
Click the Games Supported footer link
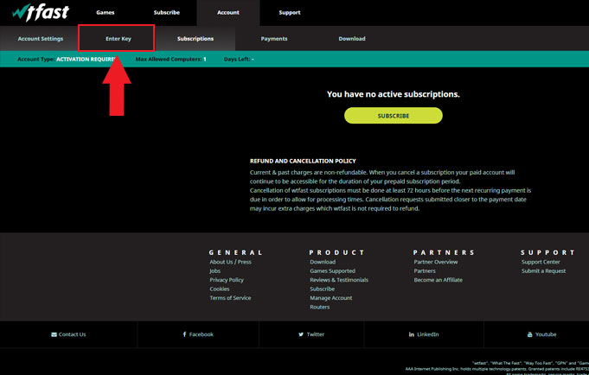point(332,271)
